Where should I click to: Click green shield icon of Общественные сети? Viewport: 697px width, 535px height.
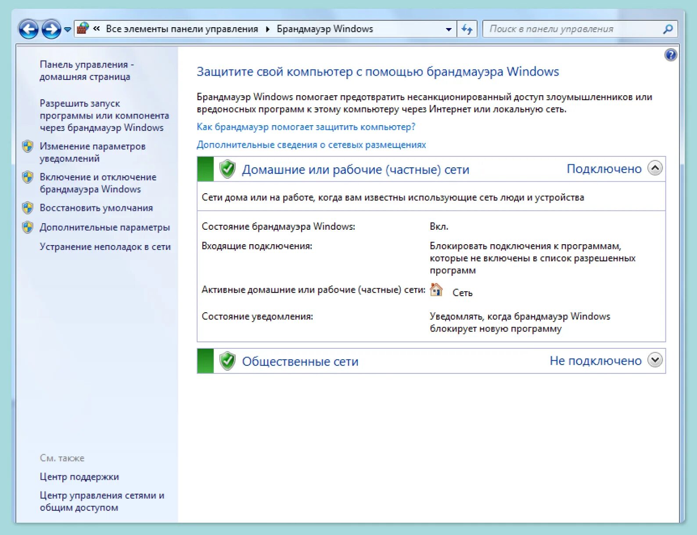[227, 361]
